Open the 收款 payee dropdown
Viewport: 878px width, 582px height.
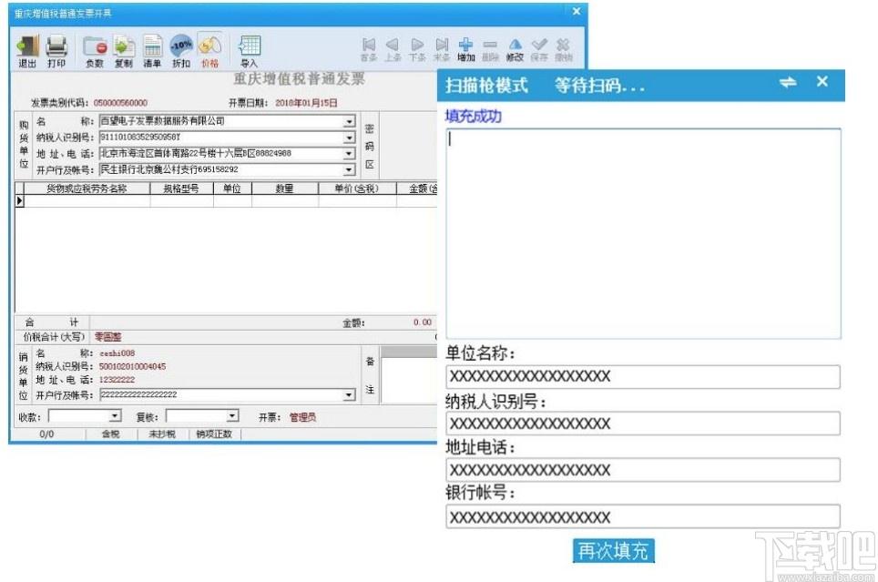[115, 416]
